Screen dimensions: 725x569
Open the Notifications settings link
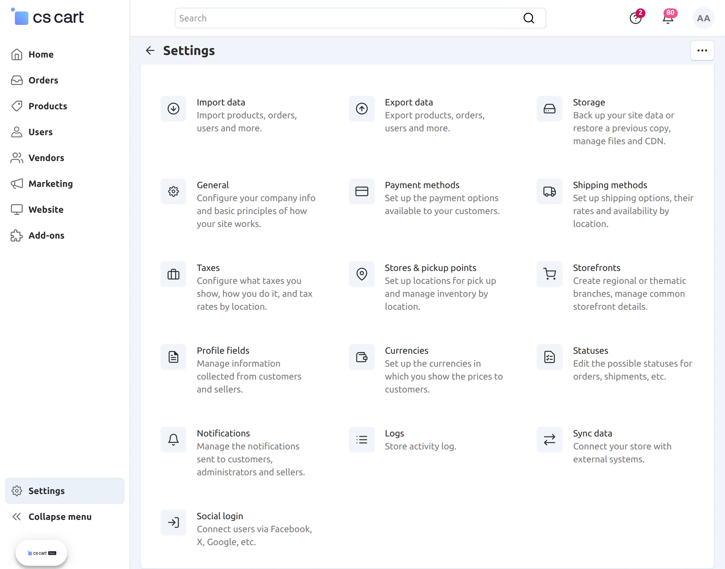point(223,434)
